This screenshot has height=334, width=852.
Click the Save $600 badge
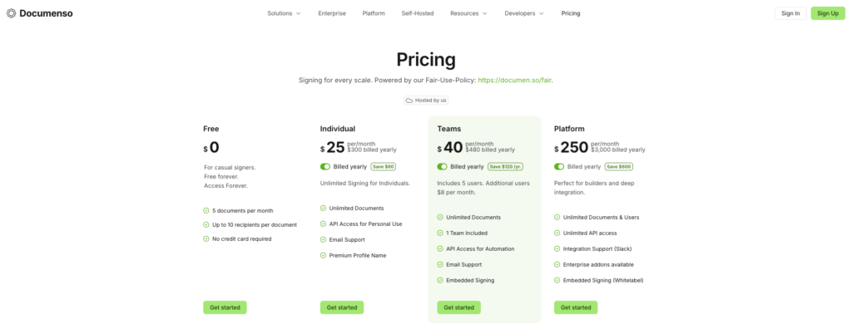619,166
